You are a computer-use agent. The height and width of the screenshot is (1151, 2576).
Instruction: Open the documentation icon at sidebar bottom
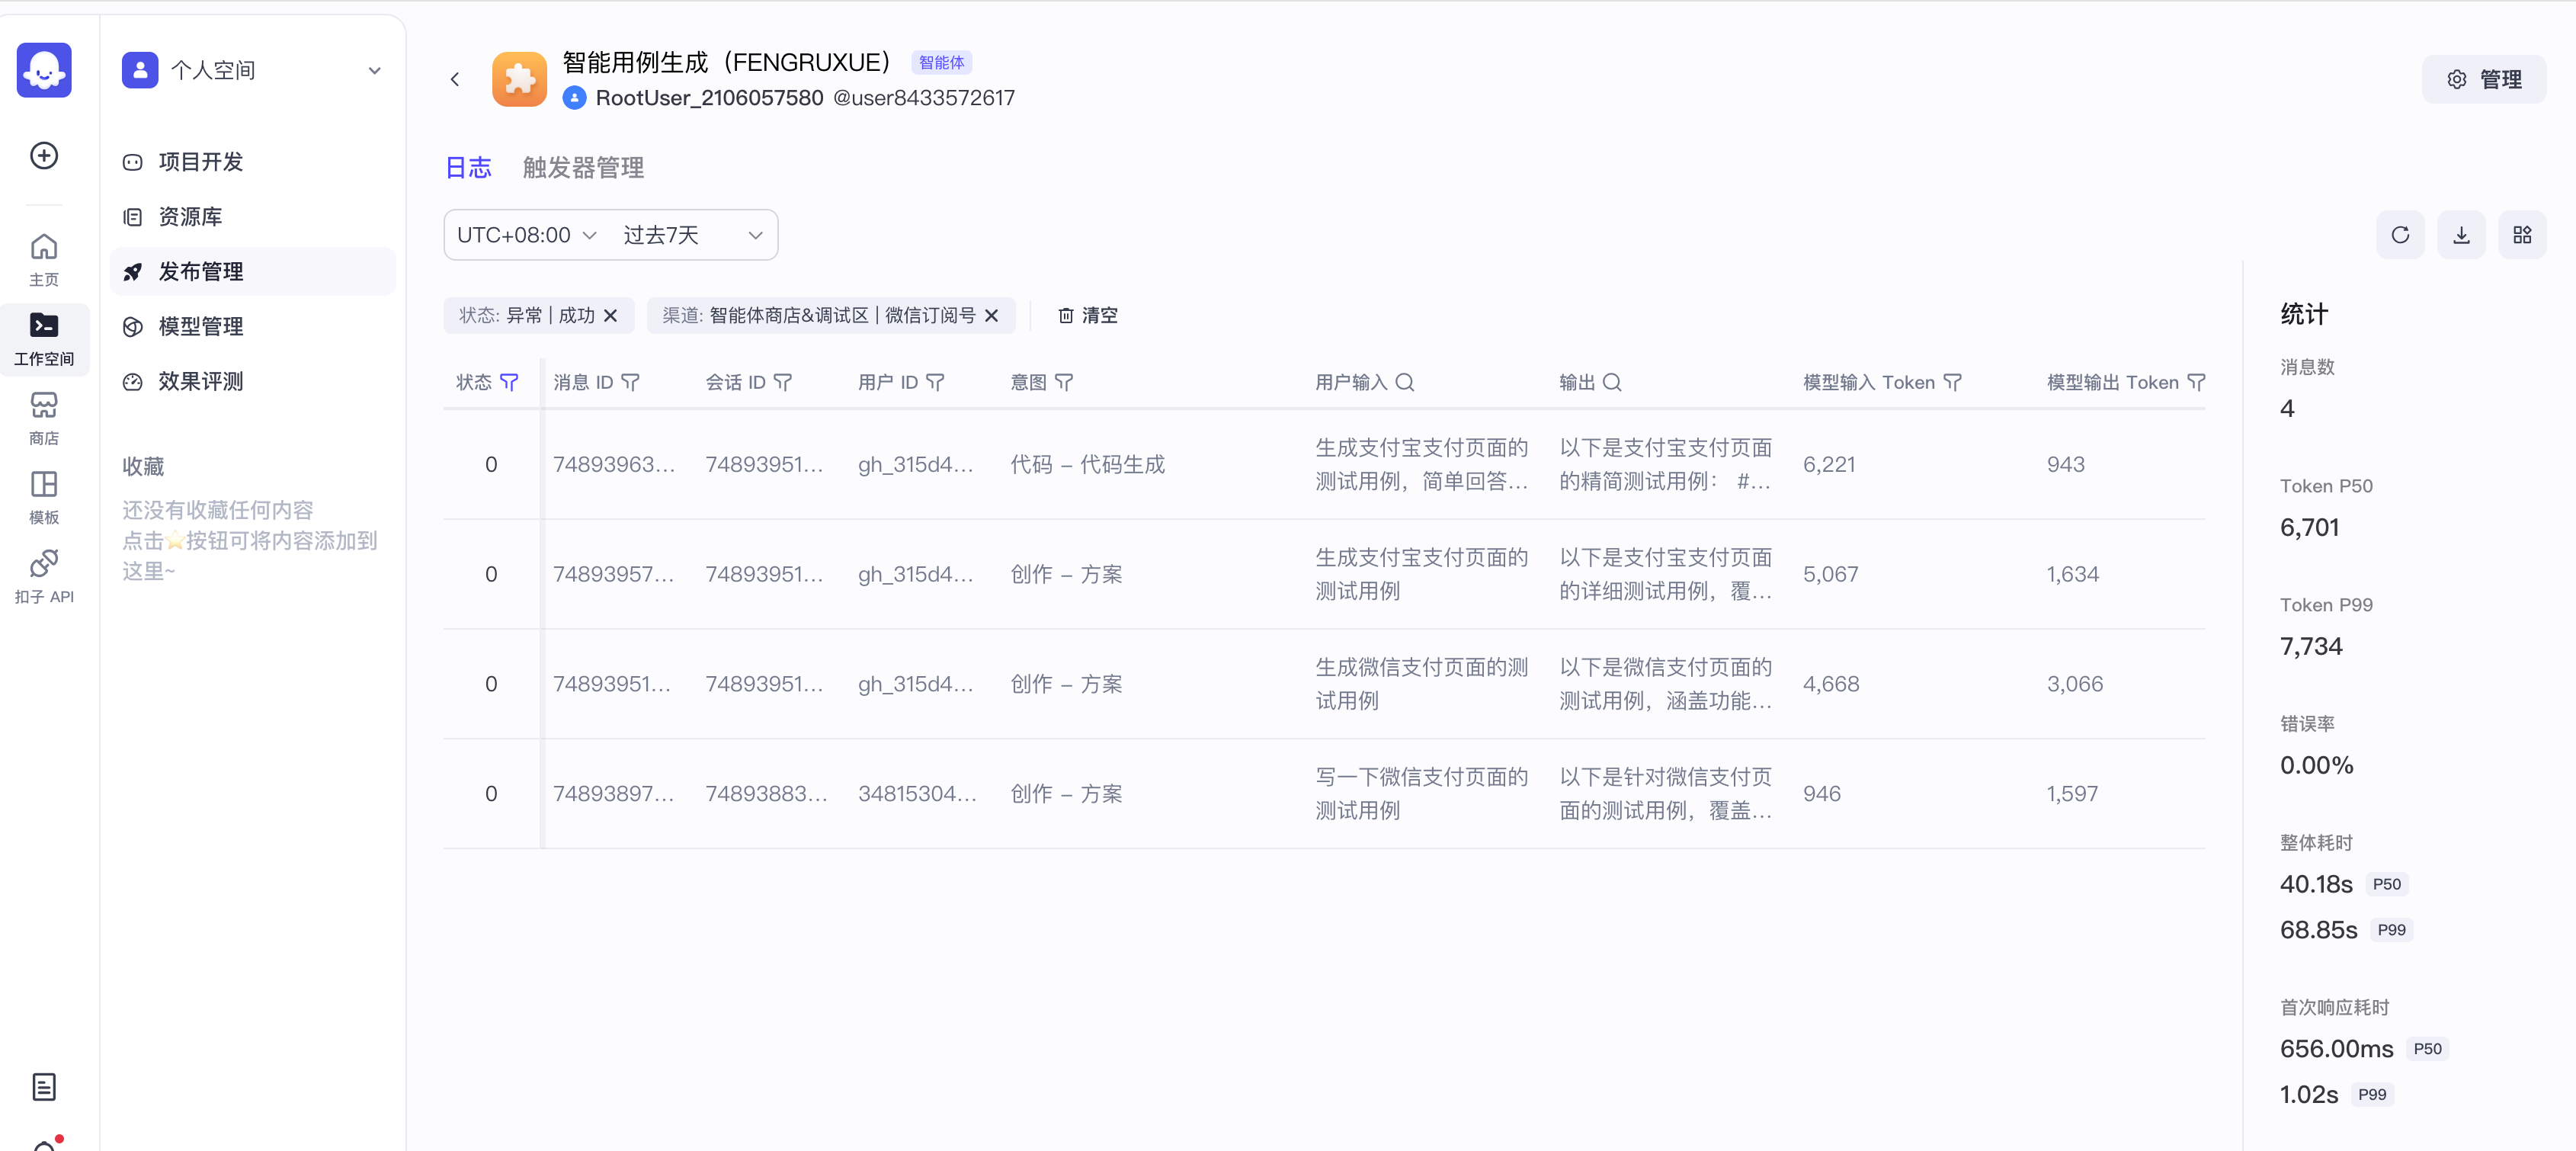pos(44,1086)
